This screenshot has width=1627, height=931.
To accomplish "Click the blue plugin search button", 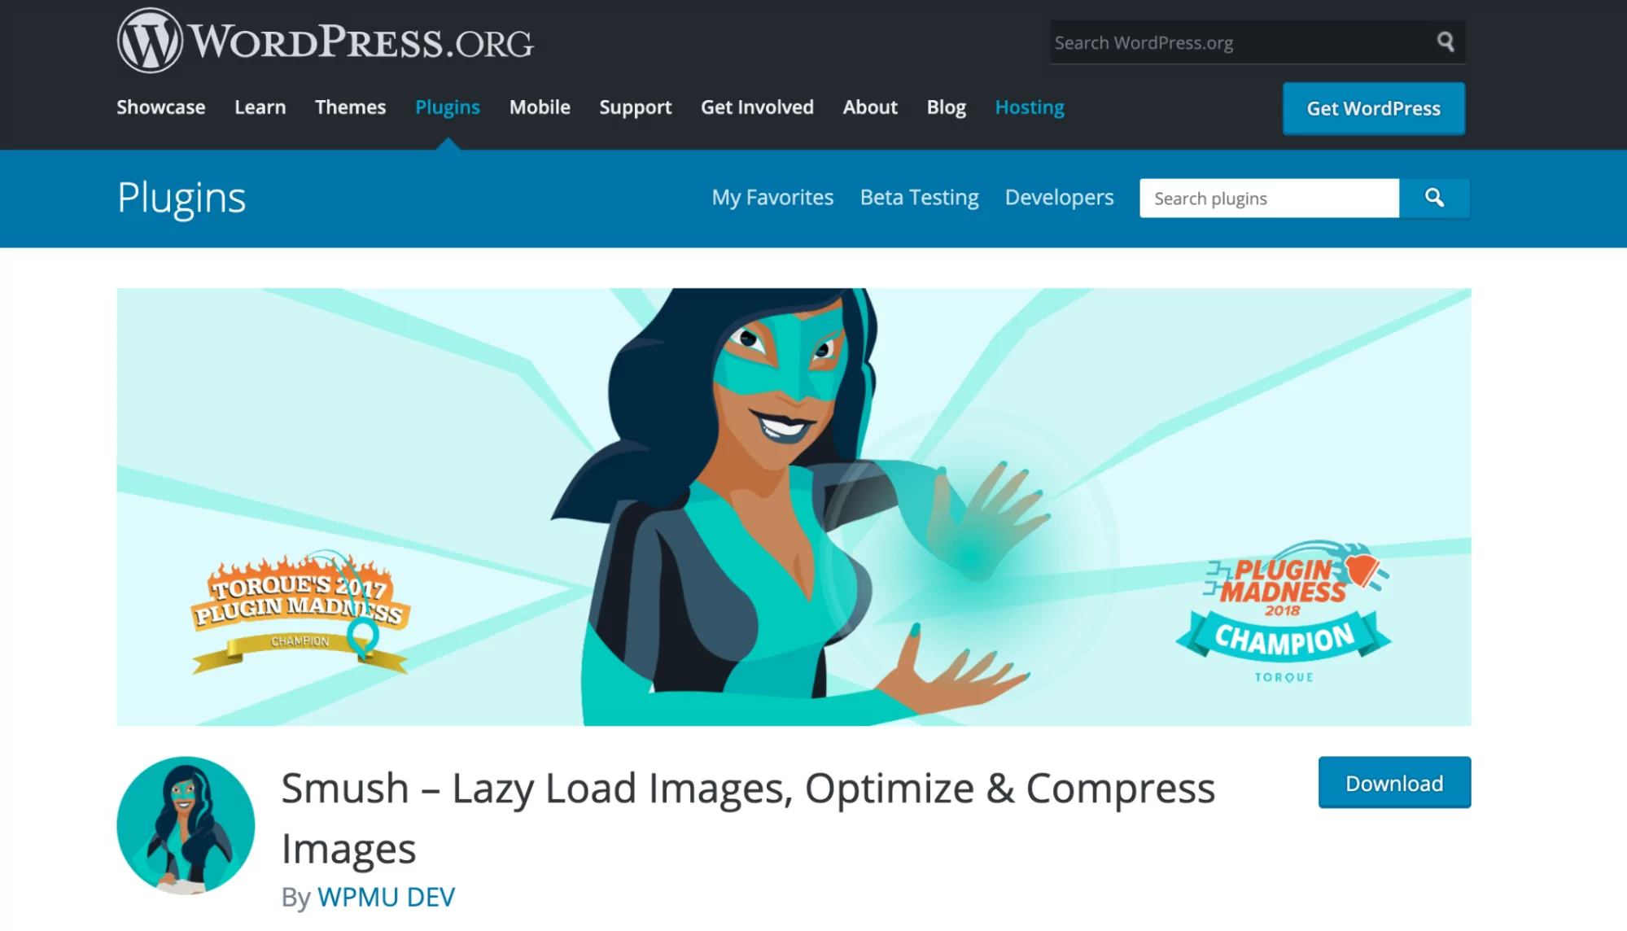I will pos(1434,198).
